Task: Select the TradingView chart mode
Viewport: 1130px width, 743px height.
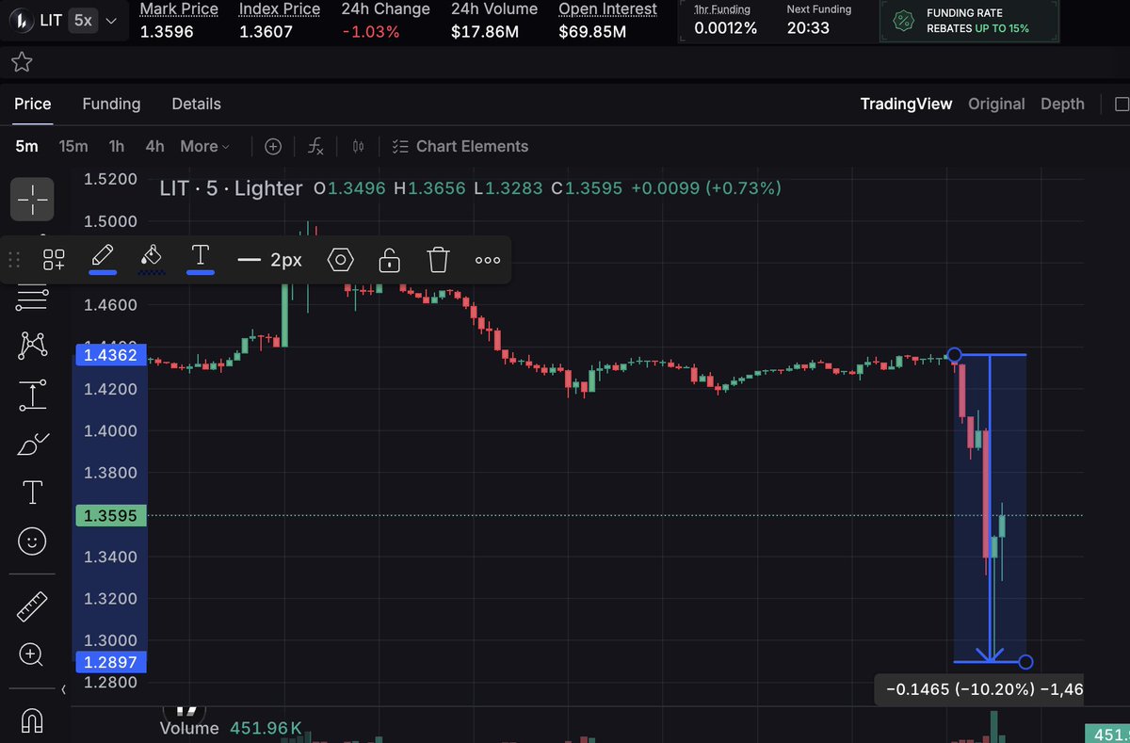Action: coord(906,104)
